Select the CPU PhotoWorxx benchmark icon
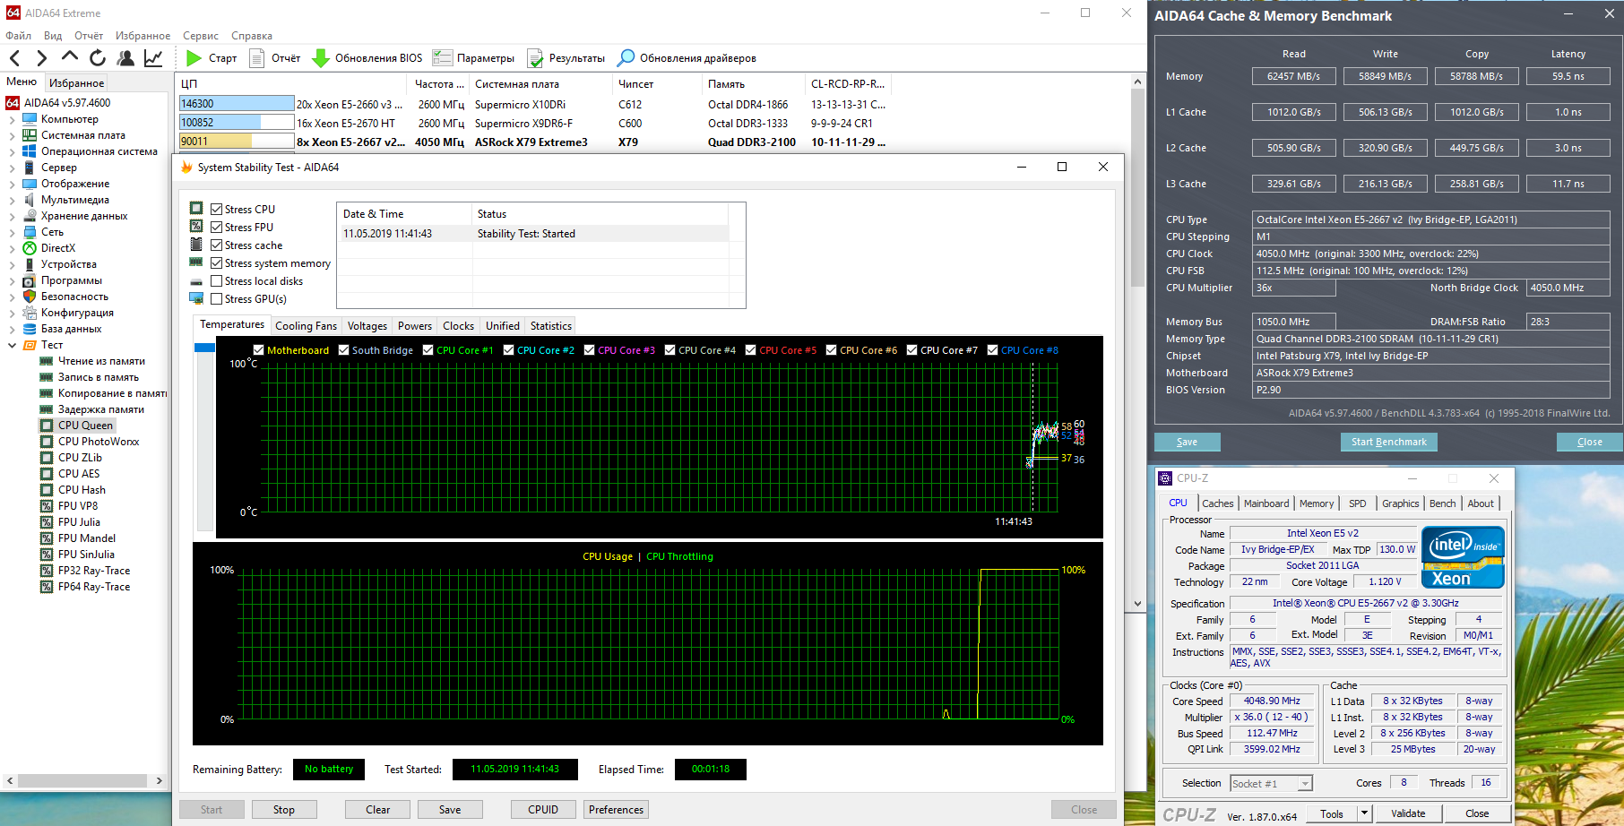 click(x=47, y=442)
